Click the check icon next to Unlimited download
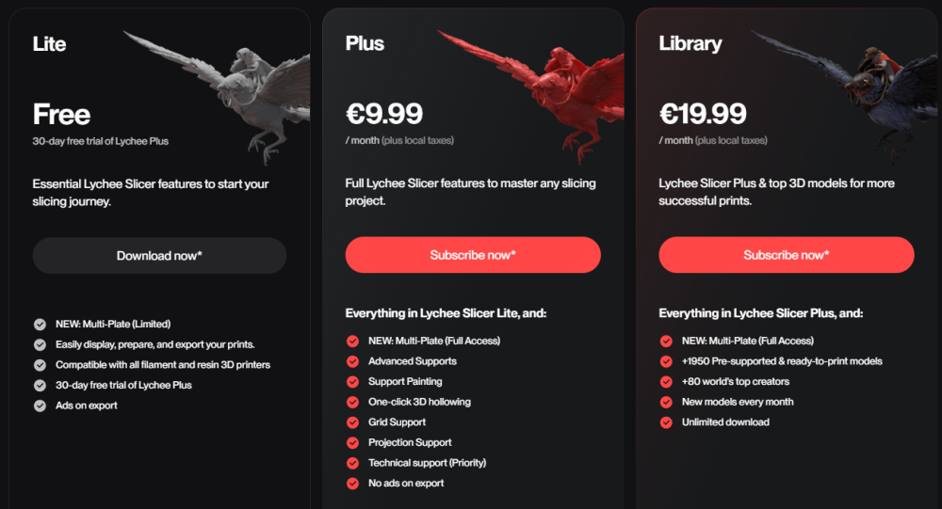This screenshot has width=942, height=509. pyautogui.click(x=666, y=422)
